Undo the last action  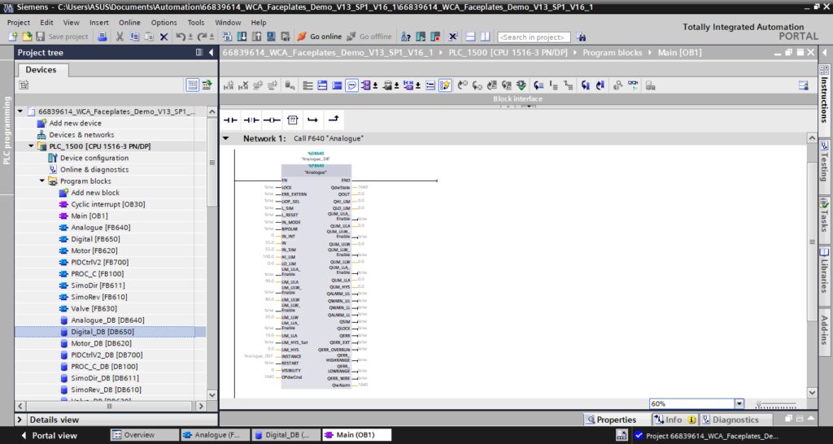(x=181, y=37)
